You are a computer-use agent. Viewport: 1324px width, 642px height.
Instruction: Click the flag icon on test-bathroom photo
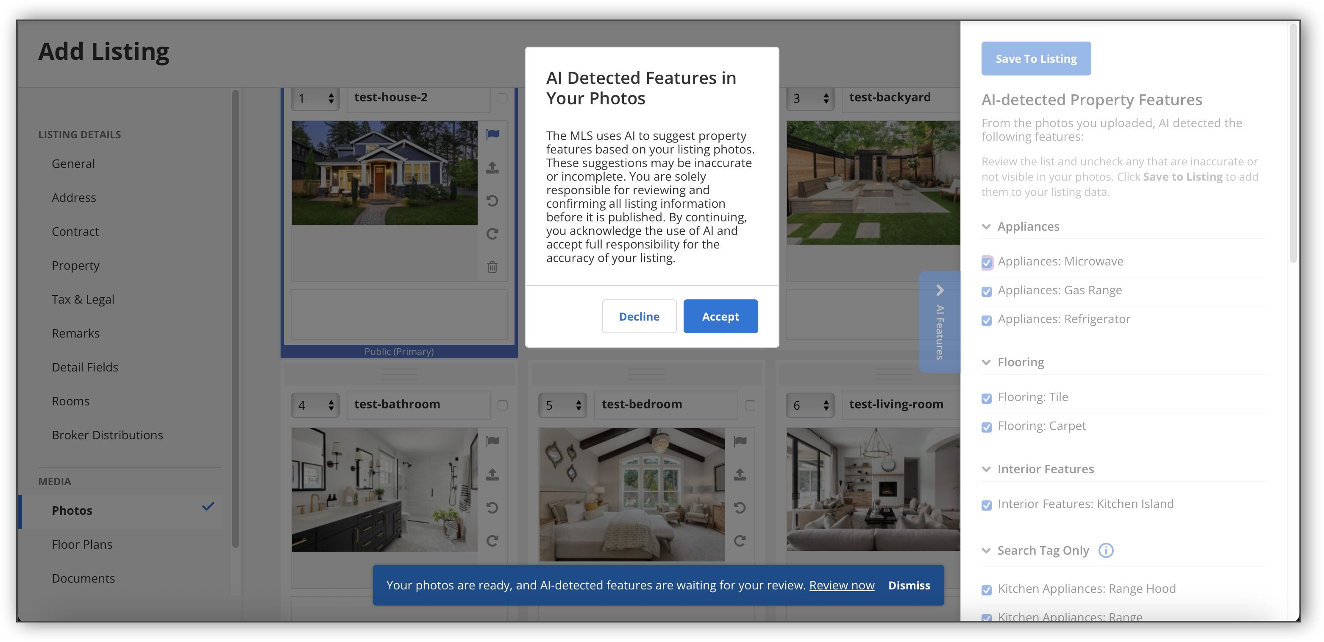point(492,441)
